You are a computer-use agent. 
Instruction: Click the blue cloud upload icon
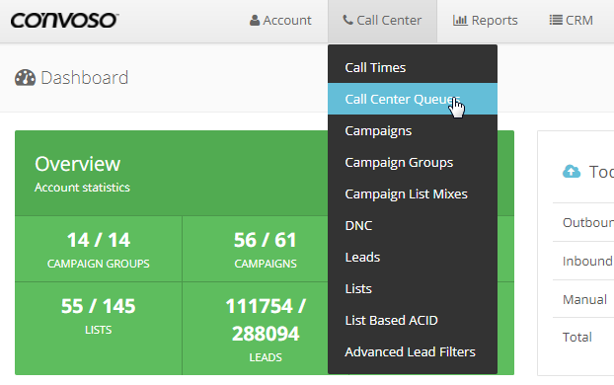coord(572,171)
